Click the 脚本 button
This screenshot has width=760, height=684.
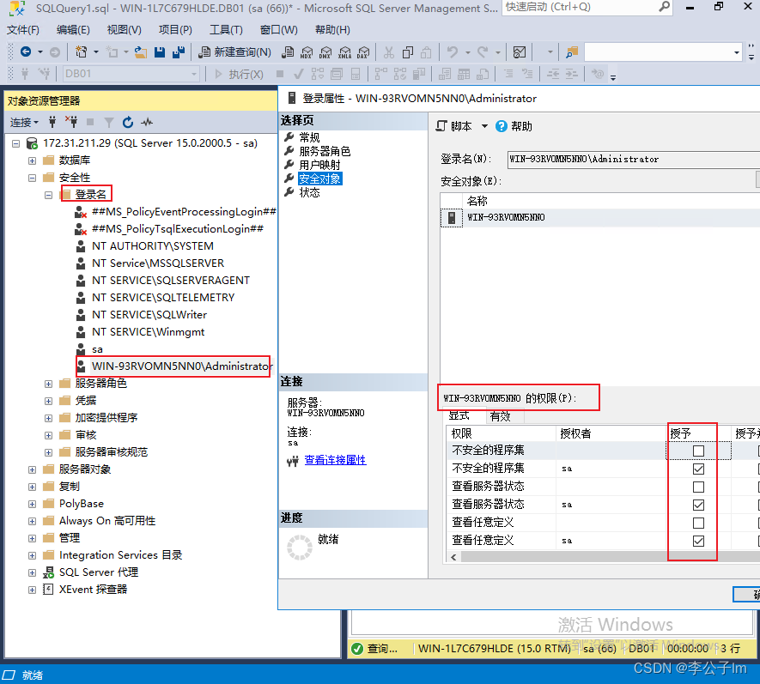454,126
